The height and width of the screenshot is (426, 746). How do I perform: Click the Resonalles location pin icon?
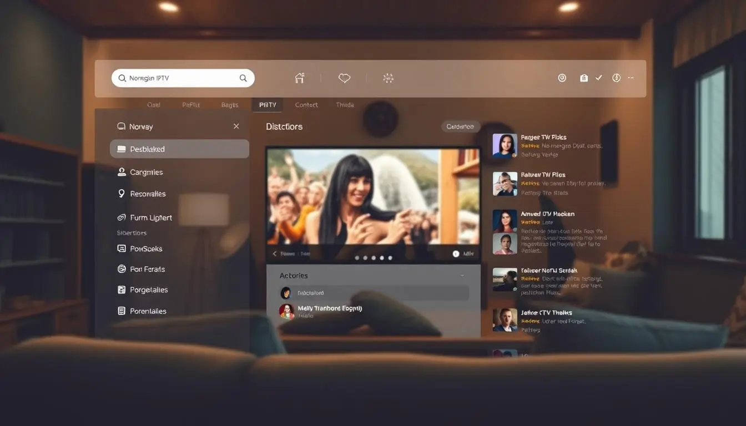[122, 194]
